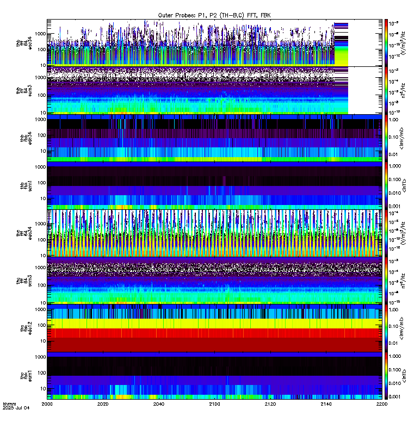Select the thb fff 64 scm3 y-axis label
Viewport: 408px width, 435px height.
pos(24,91)
